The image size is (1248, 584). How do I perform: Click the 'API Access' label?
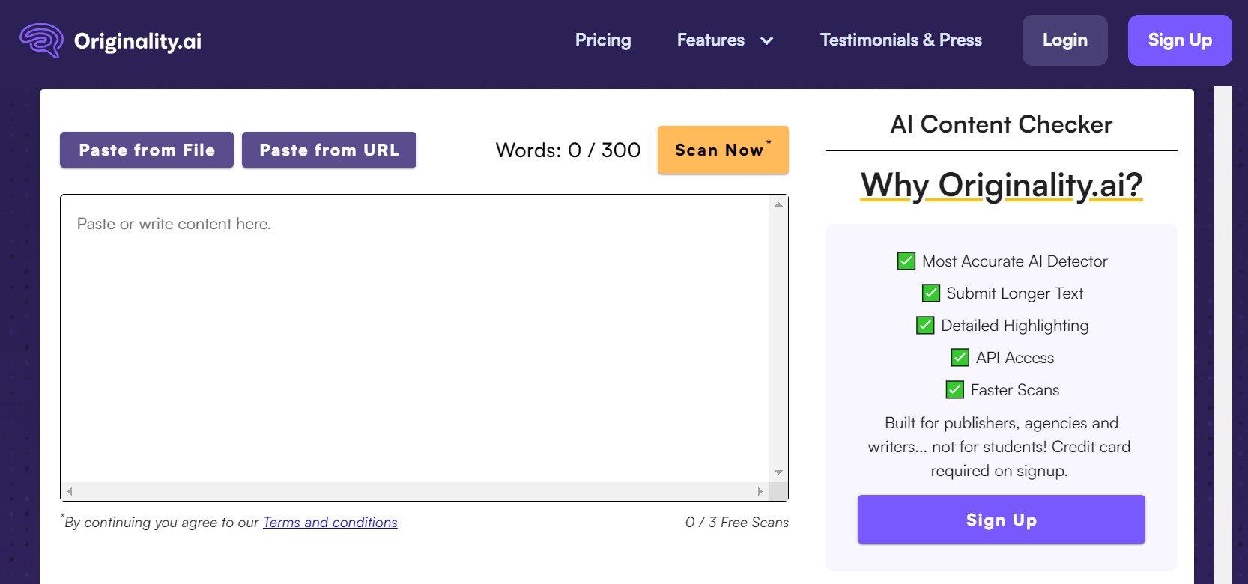1015,358
